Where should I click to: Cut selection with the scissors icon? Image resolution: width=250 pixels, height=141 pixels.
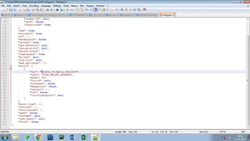point(33,10)
